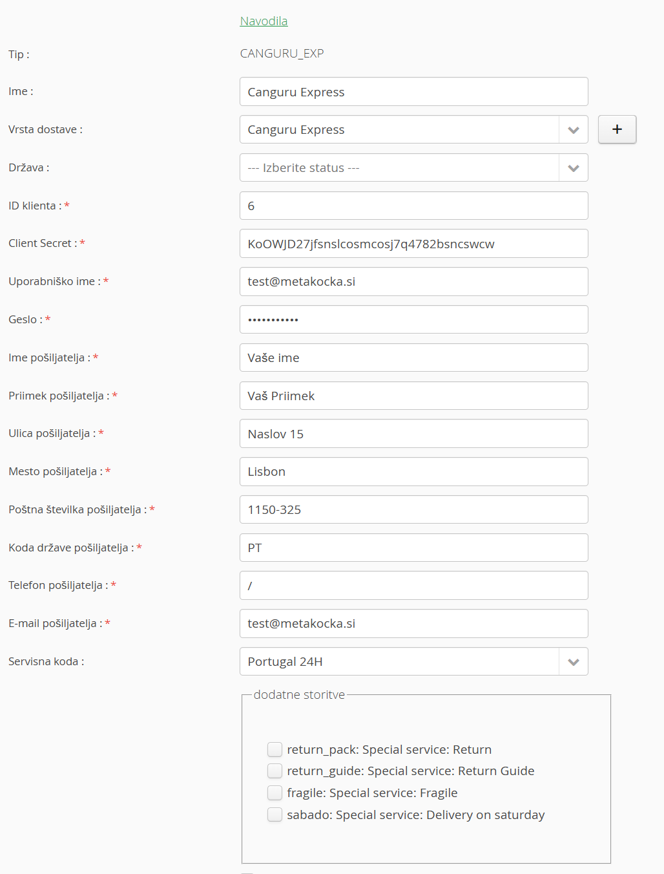Viewport: 664px width, 874px height.
Task: Click into the Geslo password field
Action: click(413, 319)
